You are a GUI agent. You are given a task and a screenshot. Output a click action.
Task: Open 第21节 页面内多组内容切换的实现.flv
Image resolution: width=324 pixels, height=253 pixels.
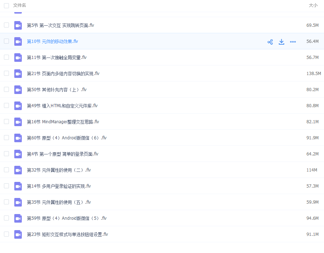click(63, 74)
